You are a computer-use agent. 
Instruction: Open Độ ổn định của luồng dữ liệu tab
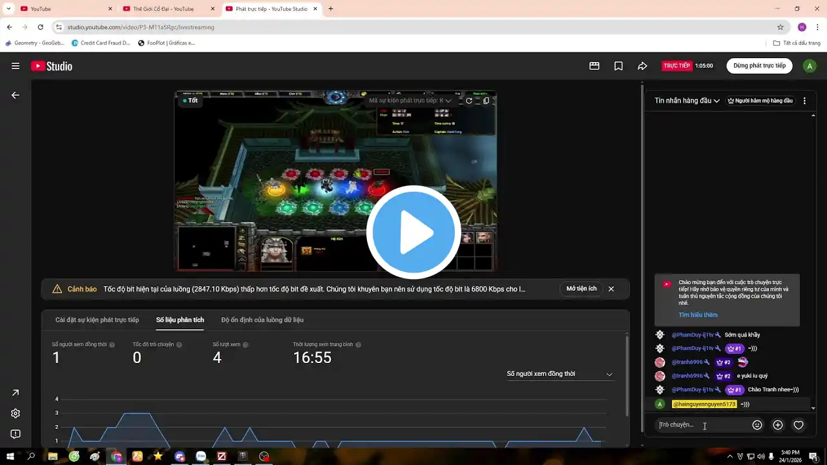pyautogui.click(x=262, y=320)
